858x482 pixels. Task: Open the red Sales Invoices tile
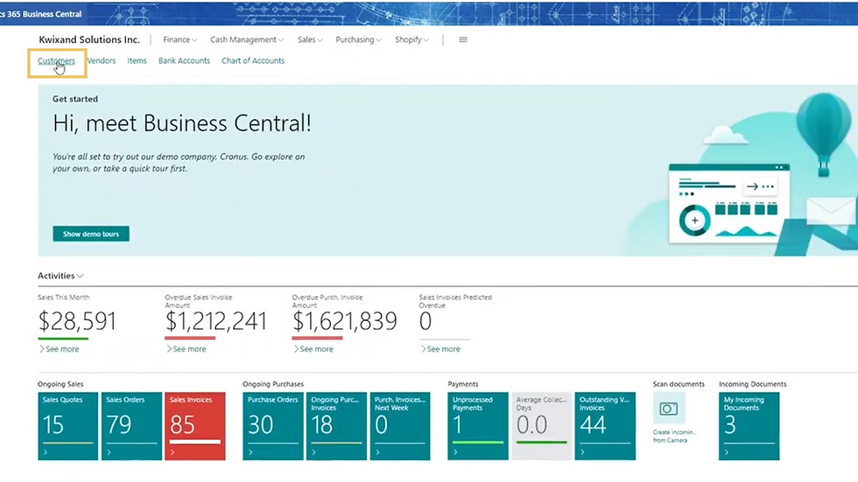pyautogui.click(x=194, y=426)
